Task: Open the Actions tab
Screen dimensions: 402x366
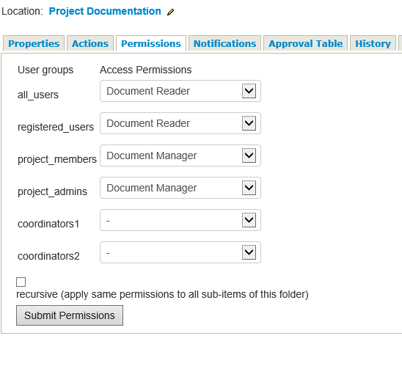Action: tap(90, 43)
